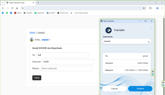Open the Extensions puzzle icon

point(150,8)
